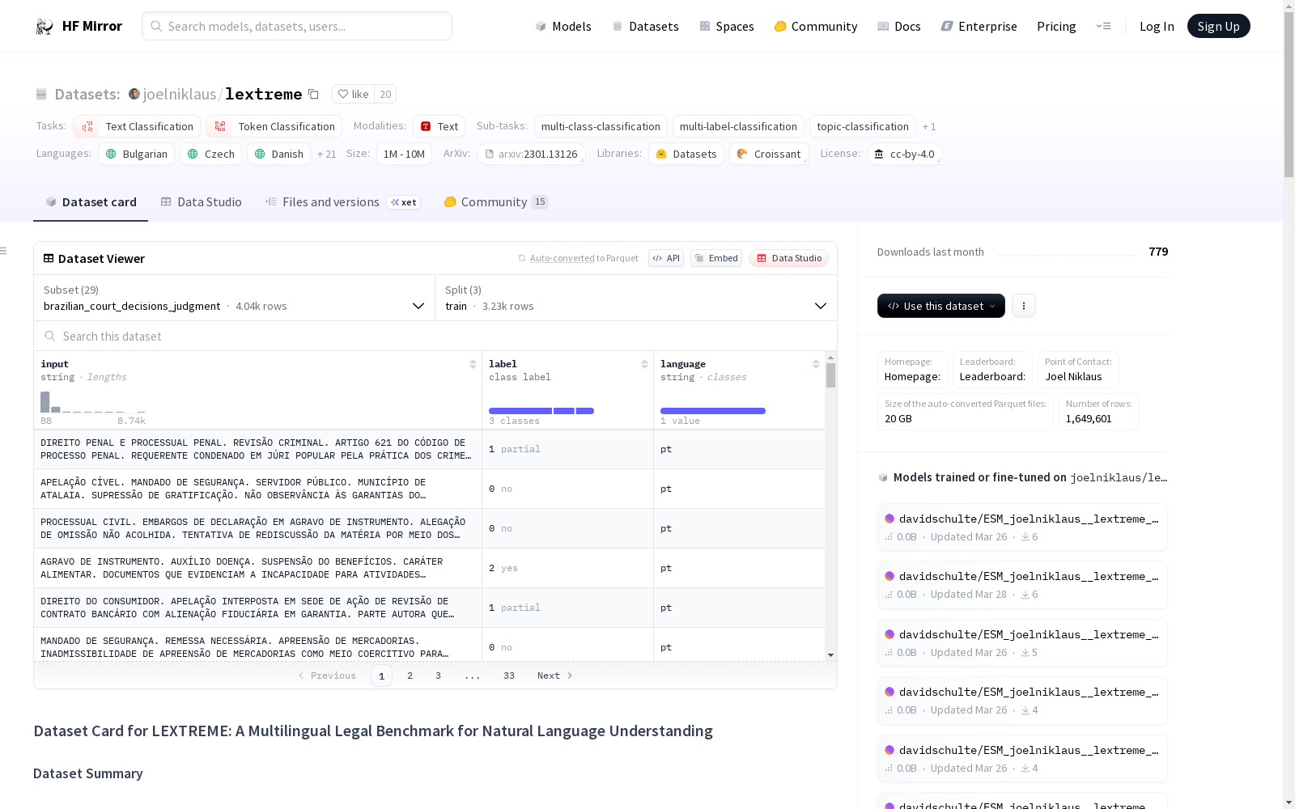The image size is (1295, 809).
Task: Click the Sign Up button
Action: pyautogui.click(x=1218, y=27)
